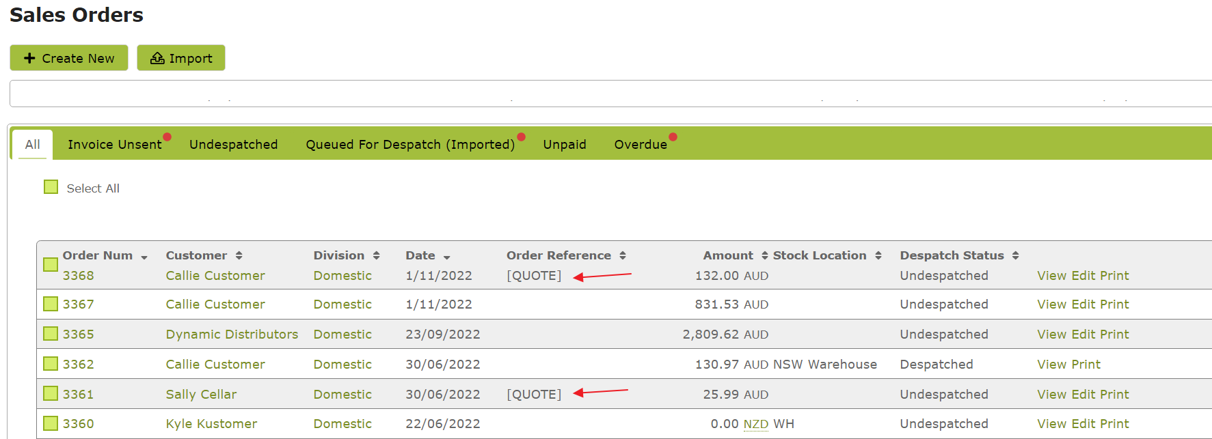1212x439 pixels.
Task: Open the Undespatched tab
Action: [x=234, y=144]
